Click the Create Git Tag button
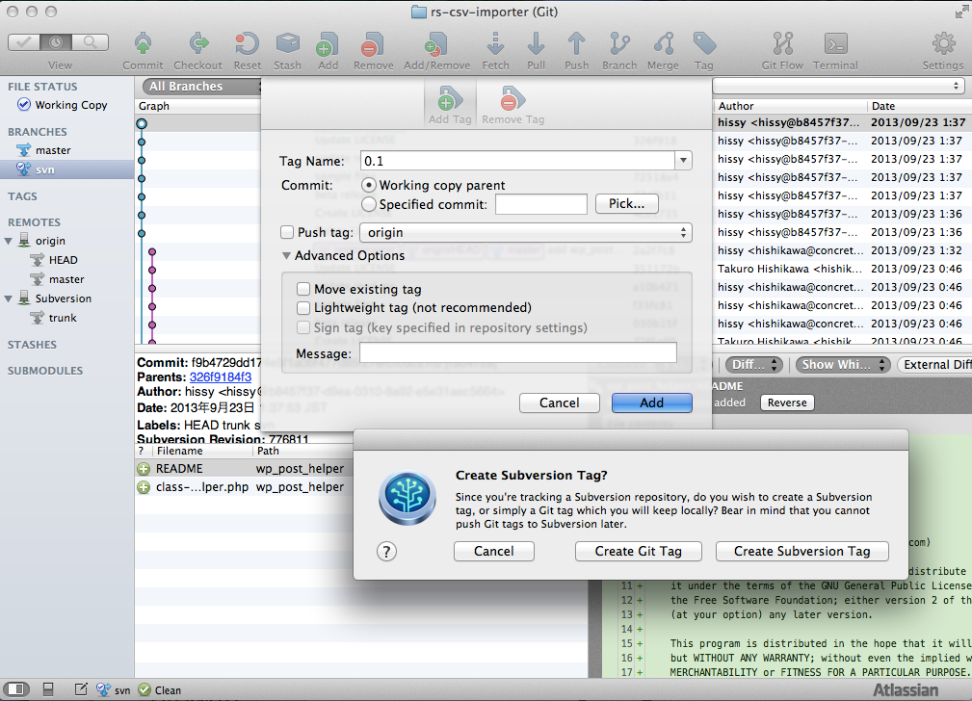The width and height of the screenshot is (972, 701). tap(638, 551)
